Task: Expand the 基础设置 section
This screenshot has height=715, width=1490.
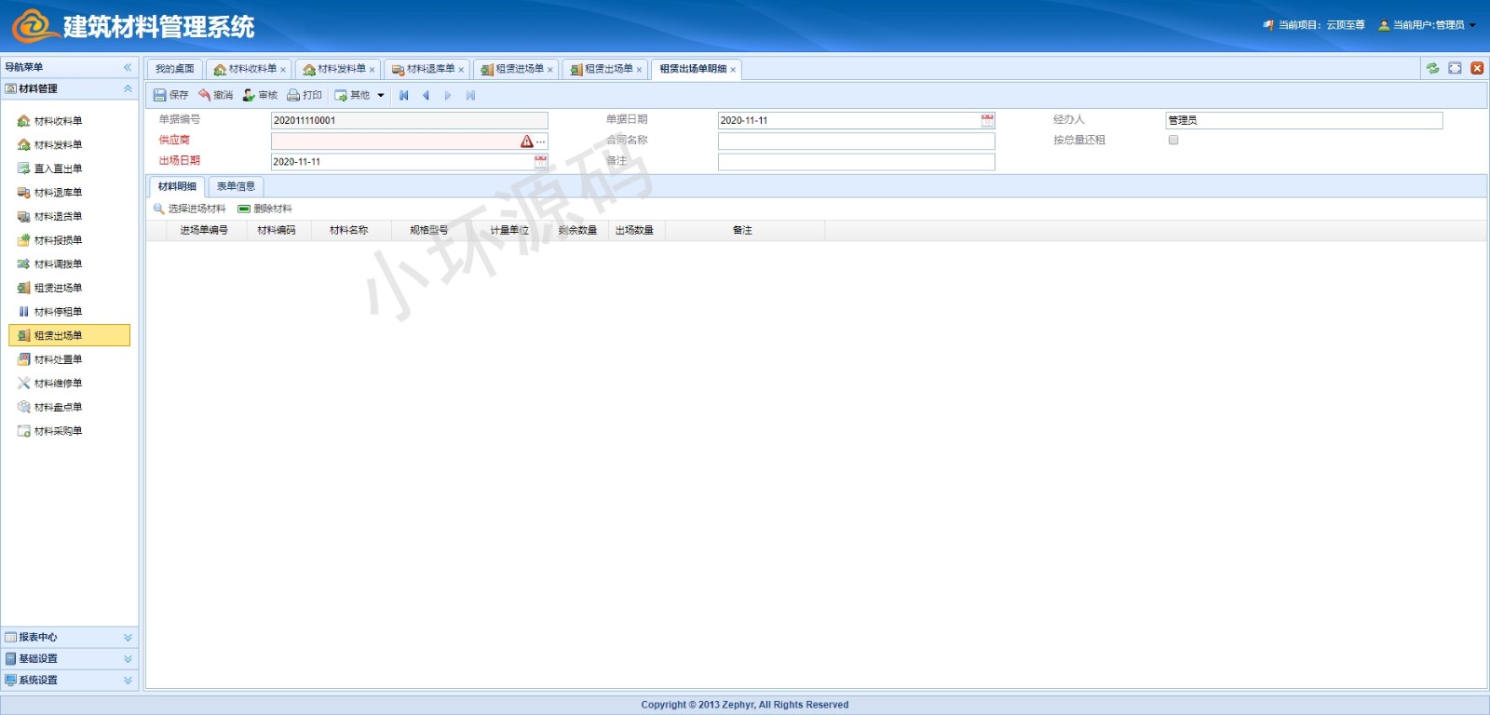Action: pos(128,658)
